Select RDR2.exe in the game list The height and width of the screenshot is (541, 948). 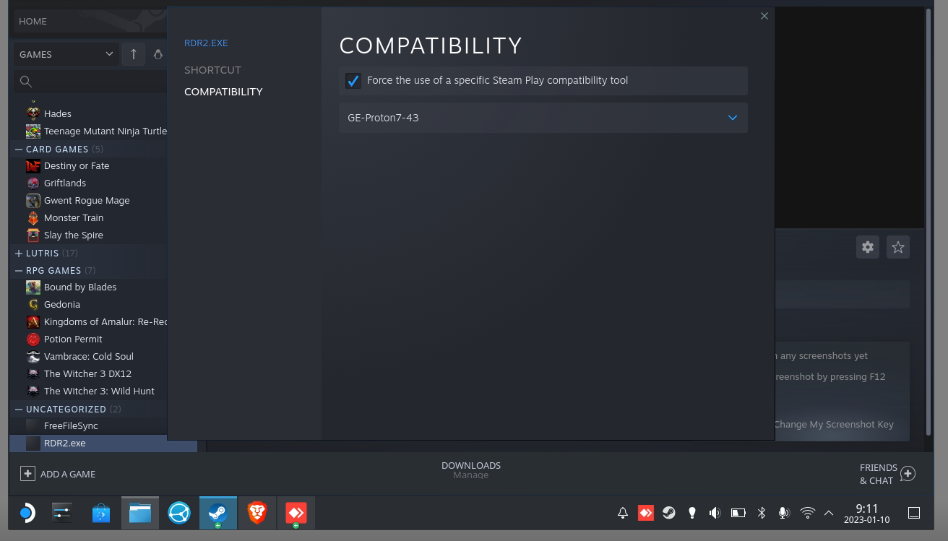[x=103, y=443]
